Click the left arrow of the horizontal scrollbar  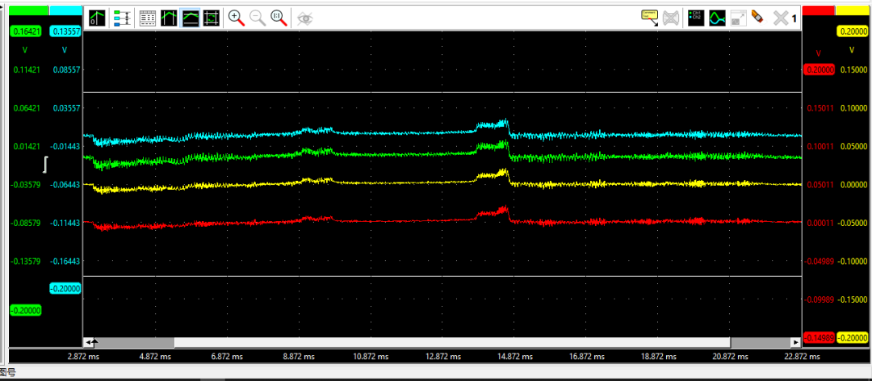coord(88,342)
